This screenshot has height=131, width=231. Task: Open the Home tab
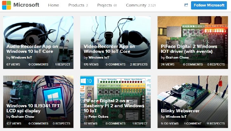tap(54, 5)
